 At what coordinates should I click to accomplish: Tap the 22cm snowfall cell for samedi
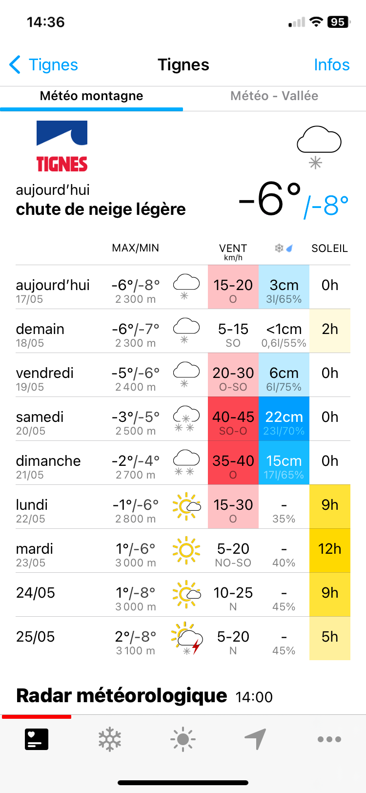[x=284, y=419]
